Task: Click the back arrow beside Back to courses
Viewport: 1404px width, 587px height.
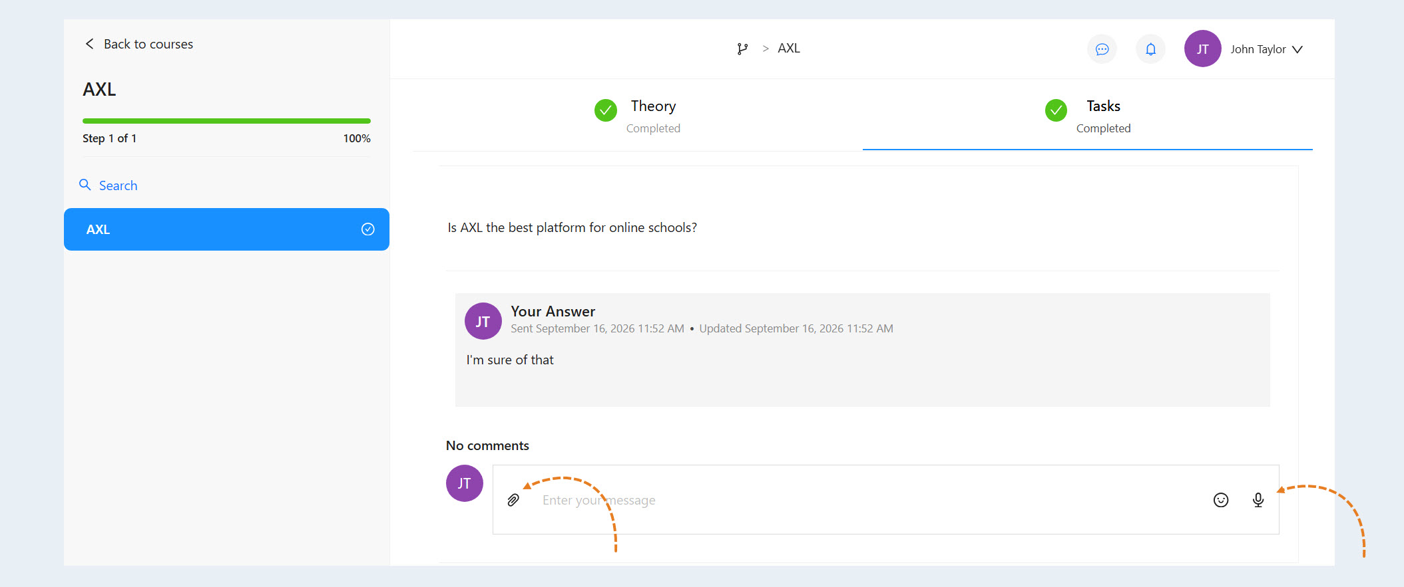Action: pos(89,44)
